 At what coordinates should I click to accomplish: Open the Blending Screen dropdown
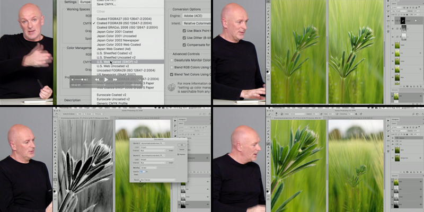pos(149,167)
